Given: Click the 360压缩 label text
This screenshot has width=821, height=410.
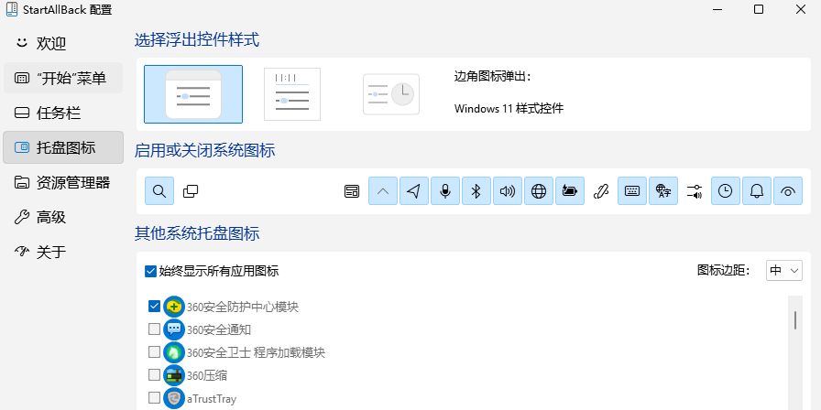Looking at the screenshot, I should (x=207, y=375).
